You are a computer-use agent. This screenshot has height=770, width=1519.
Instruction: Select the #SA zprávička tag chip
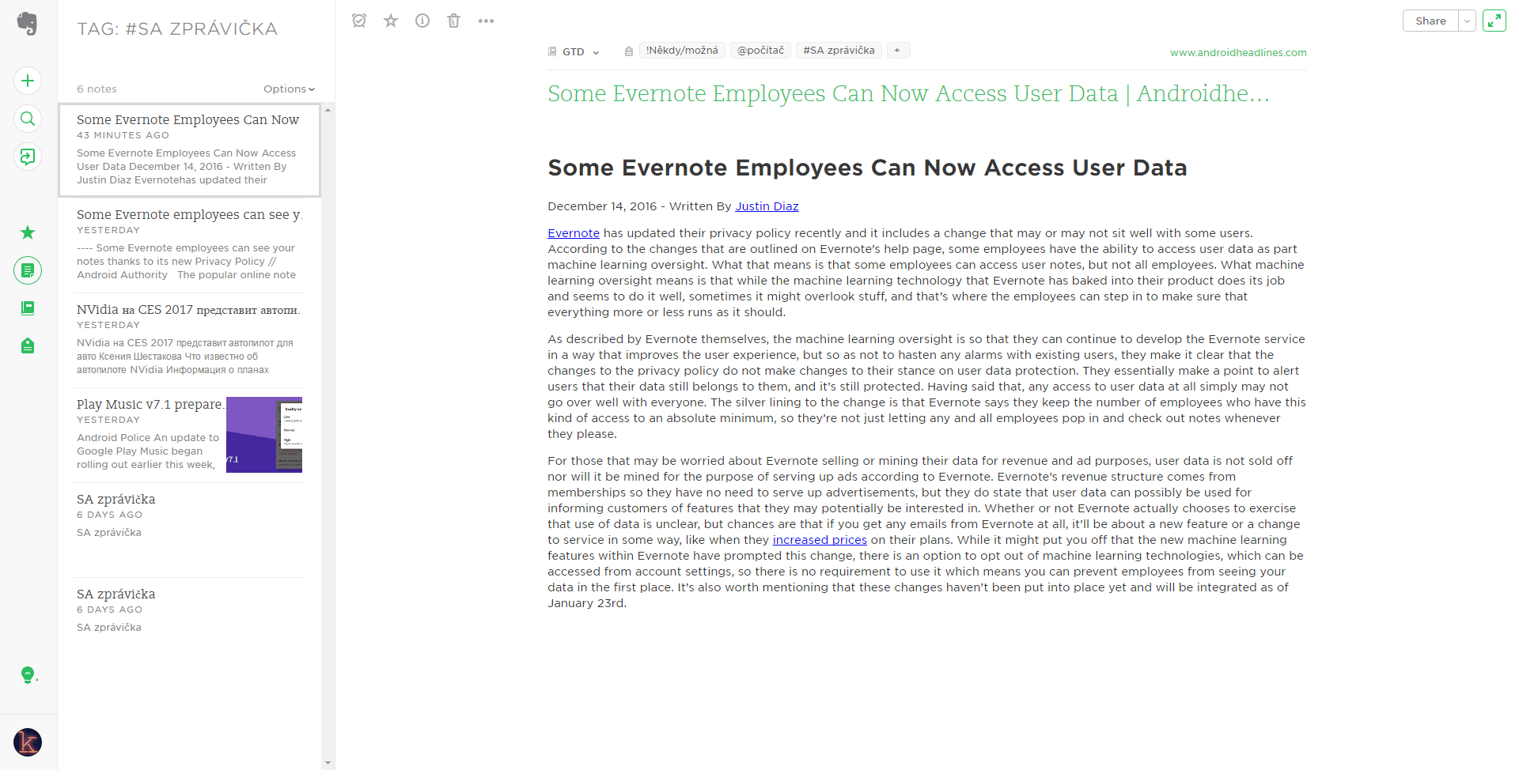click(x=839, y=51)
